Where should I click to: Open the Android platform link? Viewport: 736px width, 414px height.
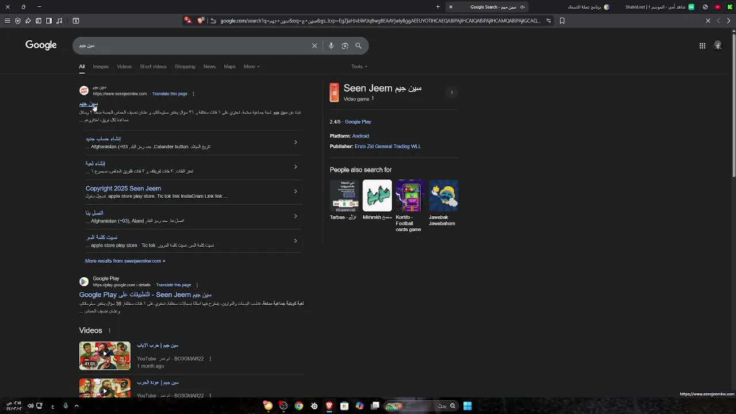tap(361, 136)
